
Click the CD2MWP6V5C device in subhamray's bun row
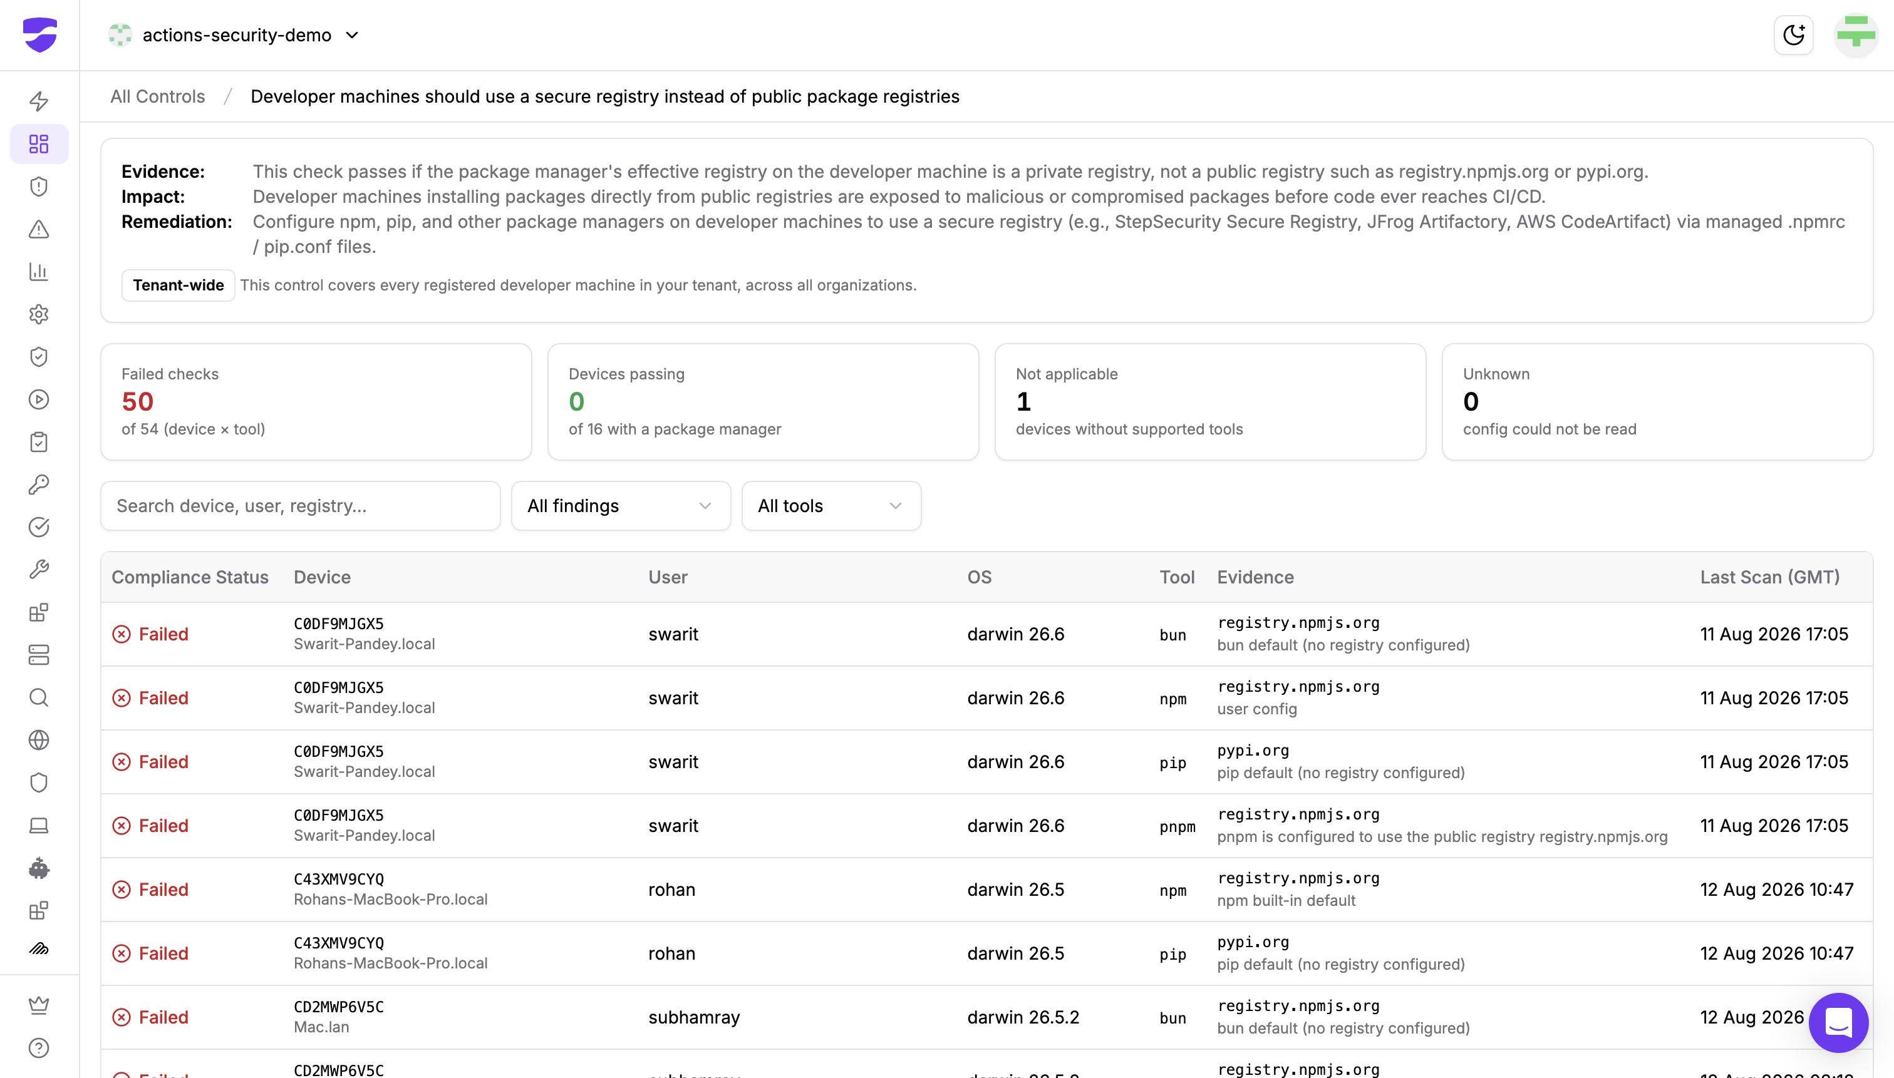pyautogui.click(x=338, y=1006)
